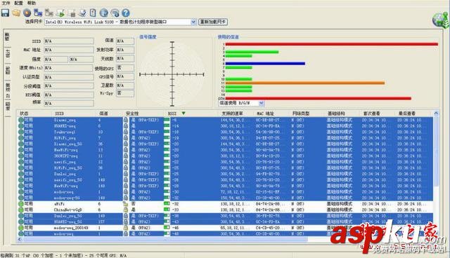Click the list's vertical scrollbar up arrow
The image size is (450, 258).
click(436, 114)
